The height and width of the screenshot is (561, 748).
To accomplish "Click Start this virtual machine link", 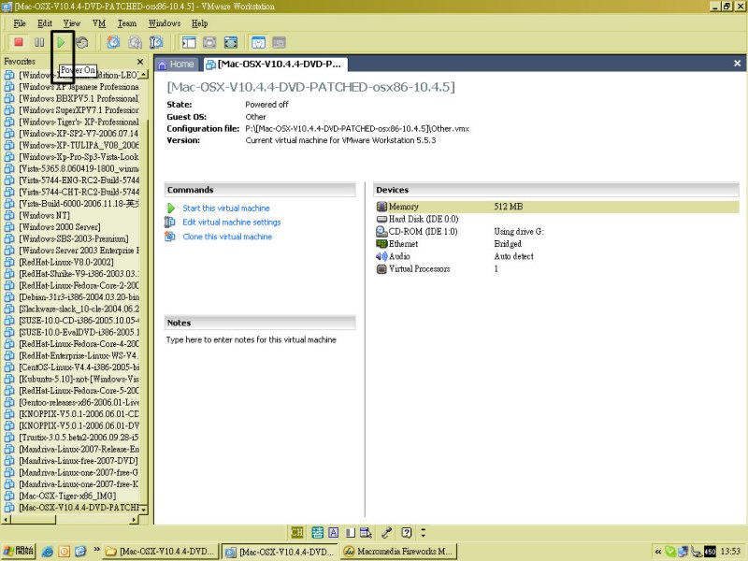I will 226,208.
